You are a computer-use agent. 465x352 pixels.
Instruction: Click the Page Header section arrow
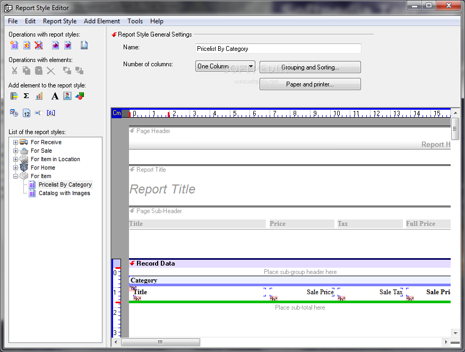tap(132, 130)
